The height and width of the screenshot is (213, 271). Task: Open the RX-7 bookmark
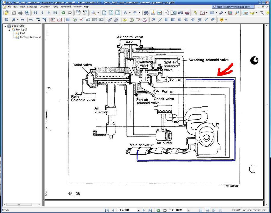(x=22, y=34)
